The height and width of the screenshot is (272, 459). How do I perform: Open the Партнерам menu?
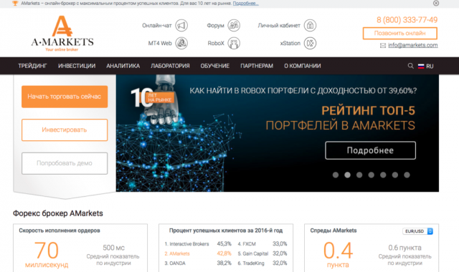[x=257, y=66]
